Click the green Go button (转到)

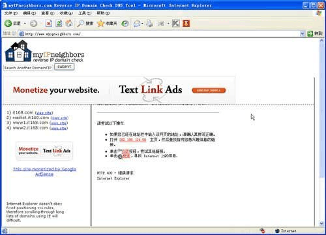[x=315, y=33]
